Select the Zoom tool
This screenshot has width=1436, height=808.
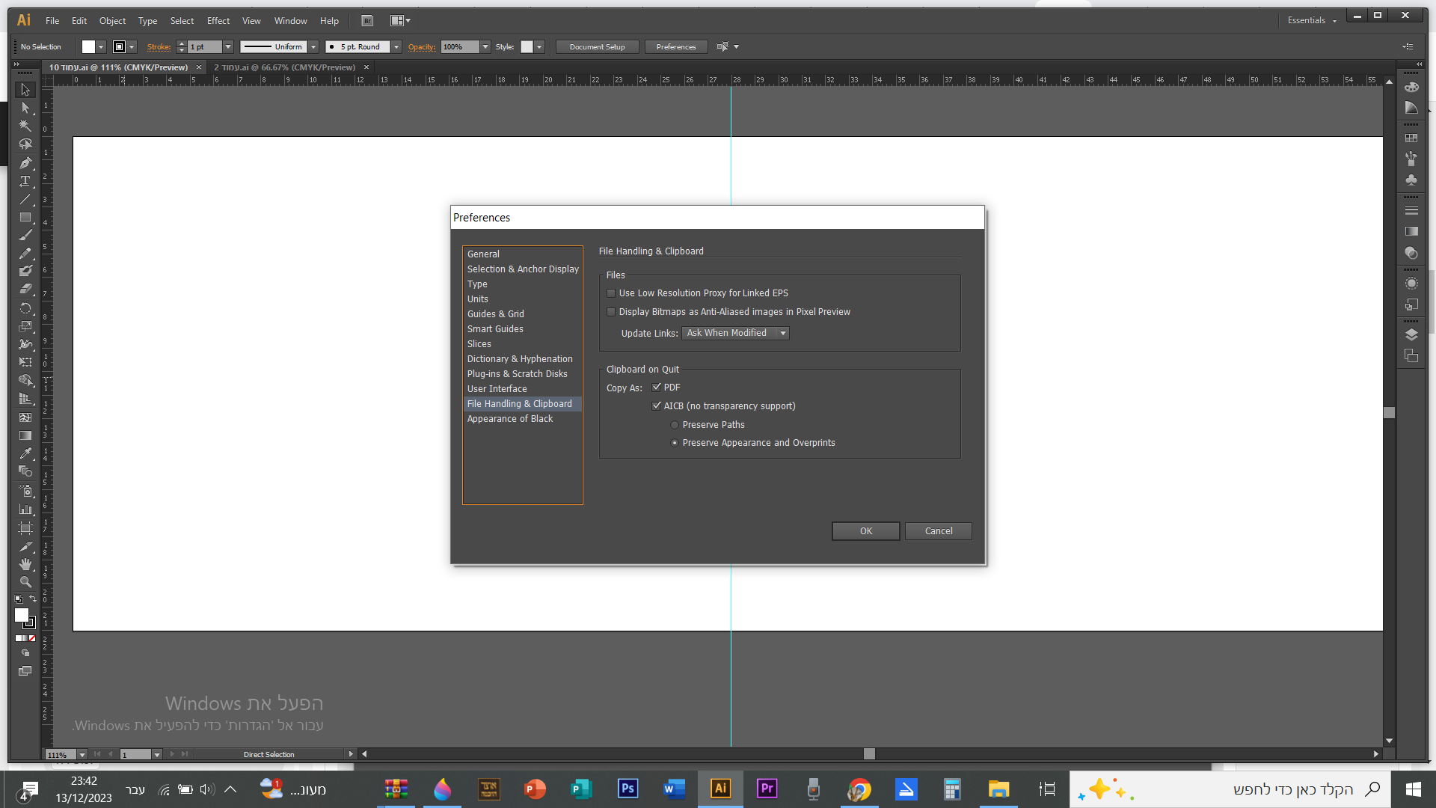point(25,581)
